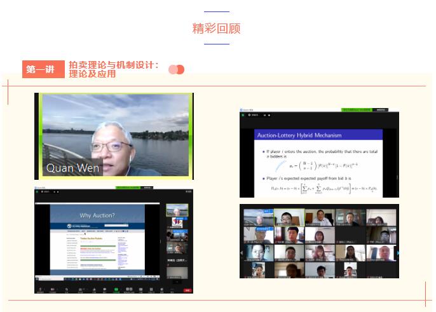Select the speaker thumbnail in Zoom side panel

tap(177, 211)
